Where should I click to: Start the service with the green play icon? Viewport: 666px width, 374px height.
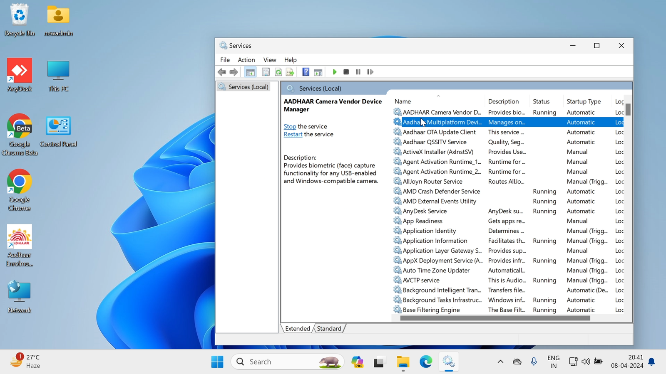coord(334,72)
